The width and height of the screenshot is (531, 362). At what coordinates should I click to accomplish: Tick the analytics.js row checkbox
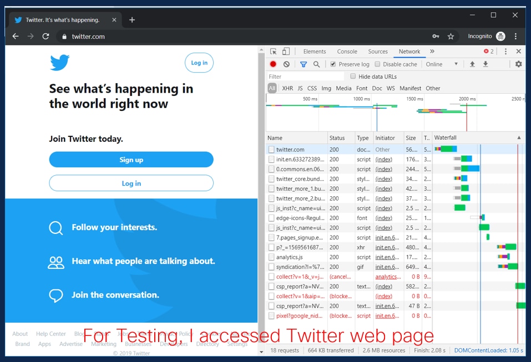271,257
